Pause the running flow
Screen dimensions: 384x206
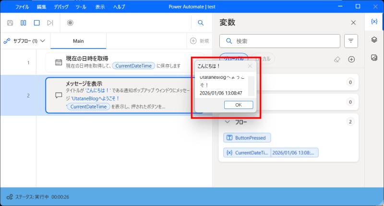[x=23, y=23]
